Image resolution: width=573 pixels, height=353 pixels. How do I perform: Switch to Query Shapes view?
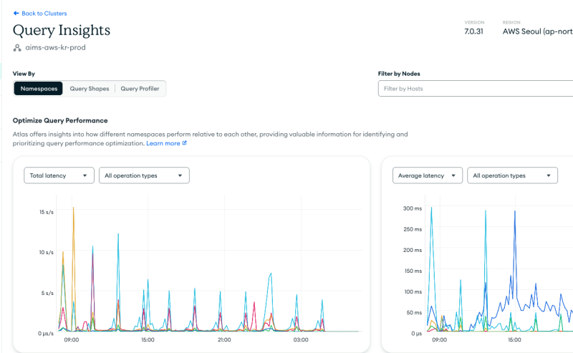coord(89,89)
